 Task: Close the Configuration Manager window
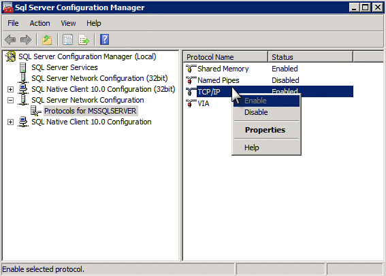tap(377, 7)
